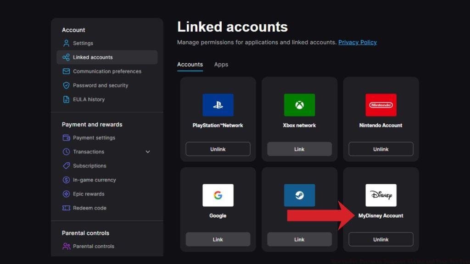Viewport: 470px width, 264px height.
Task: Link the Xbox network account
Action: coord(299,149)
